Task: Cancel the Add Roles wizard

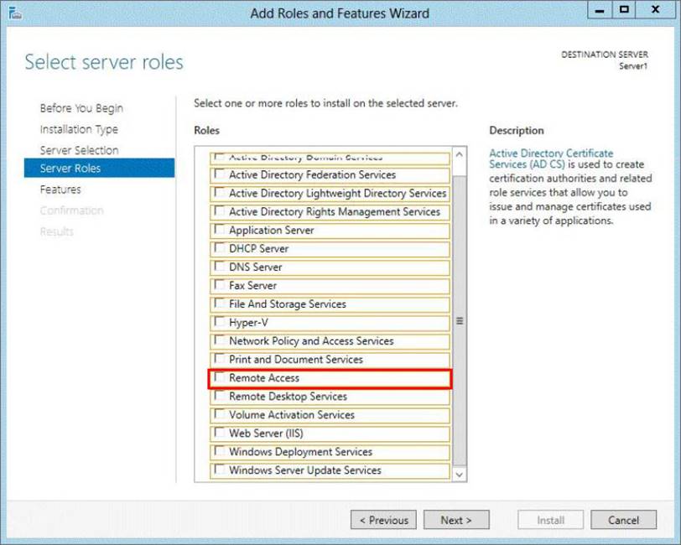Action: (x=623, y=520)
